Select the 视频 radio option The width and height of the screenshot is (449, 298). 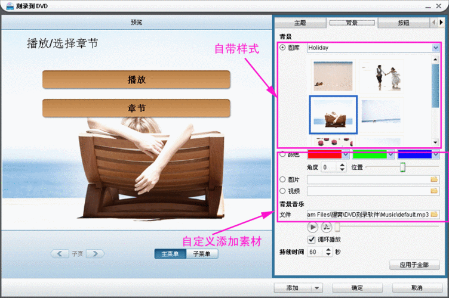coord(282,191)
